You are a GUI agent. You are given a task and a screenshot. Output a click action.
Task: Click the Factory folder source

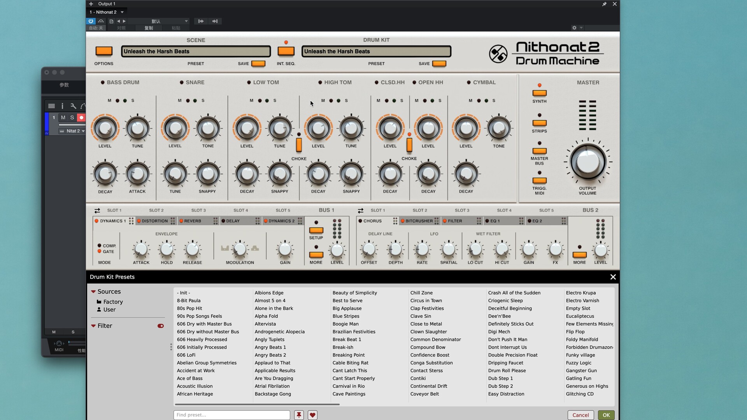point(110,302)
